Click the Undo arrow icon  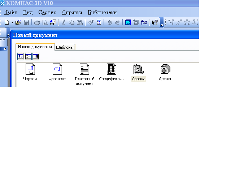pyautogui.click(x=110, y=22)
